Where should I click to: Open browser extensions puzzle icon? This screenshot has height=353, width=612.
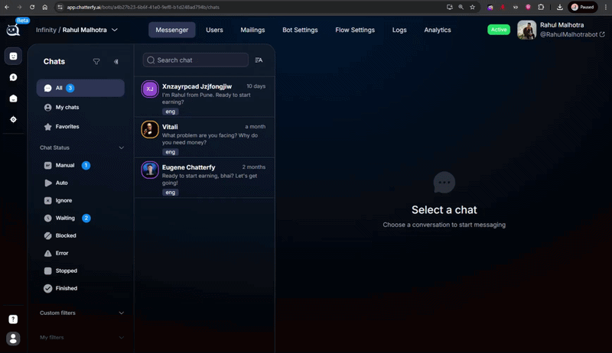[541, 7]
